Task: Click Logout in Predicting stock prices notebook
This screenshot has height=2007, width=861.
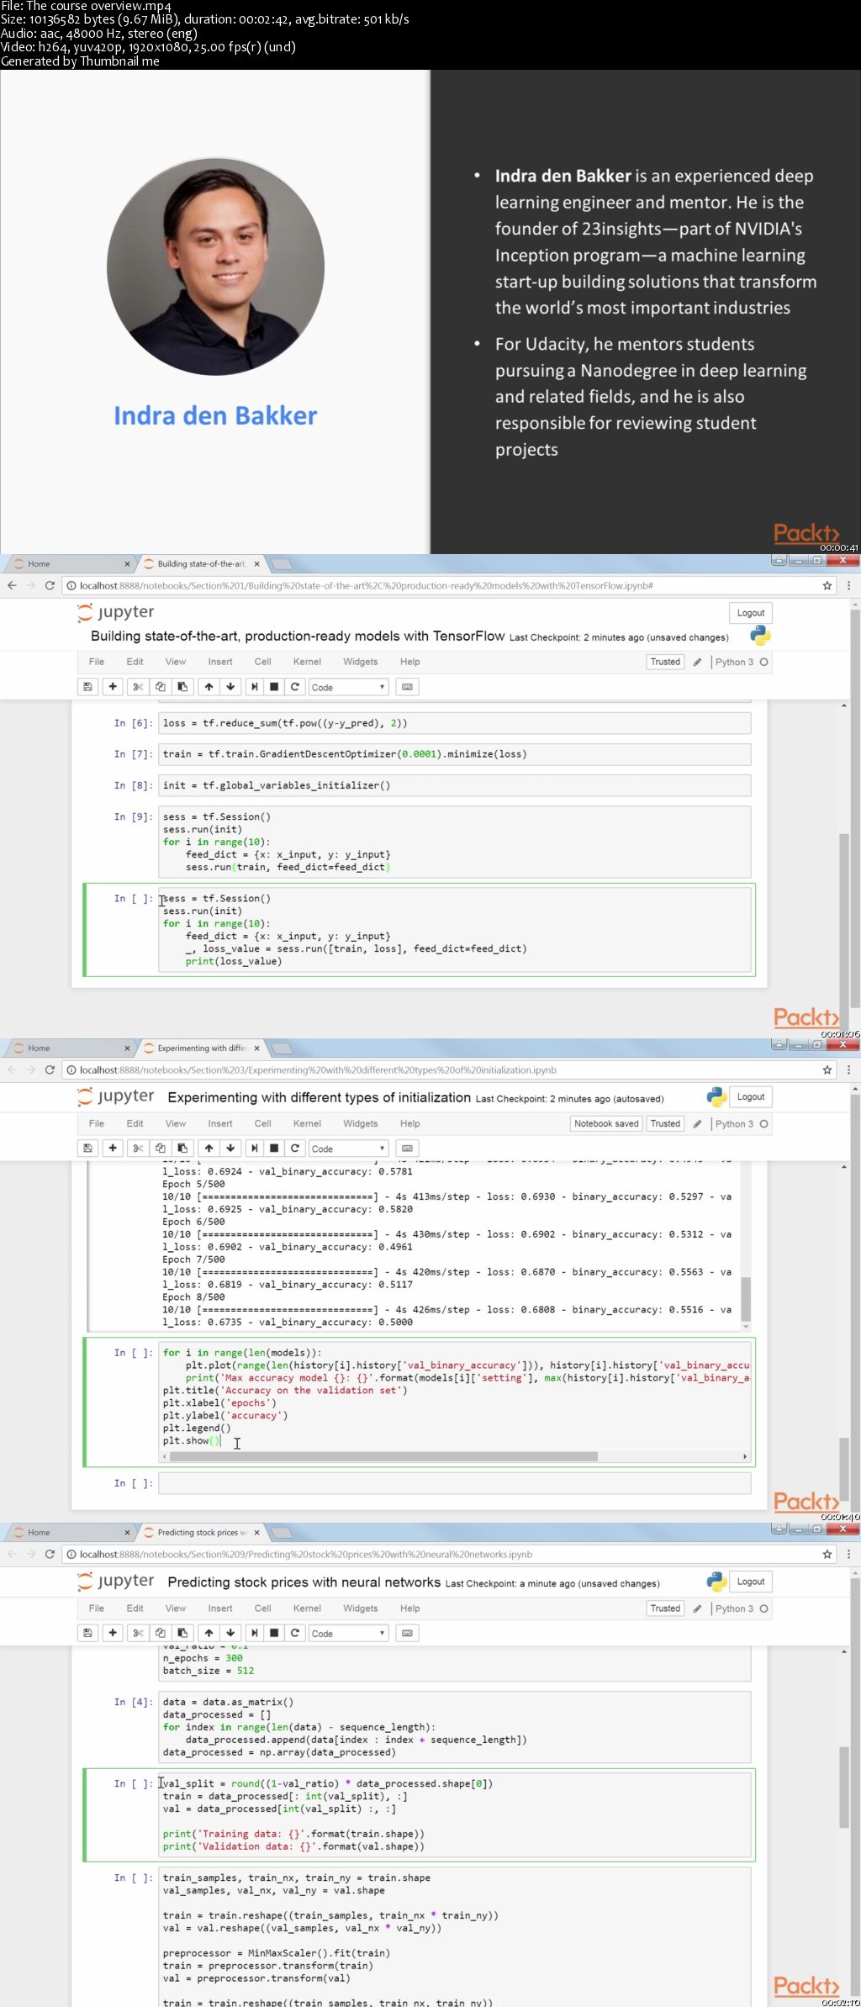Action: pyautogui.click(x=750, y=1581)
